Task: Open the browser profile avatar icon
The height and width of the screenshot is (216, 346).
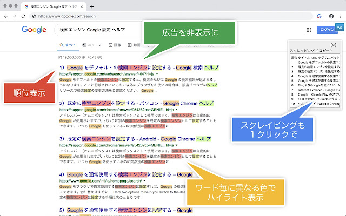Action: point(331,16)
